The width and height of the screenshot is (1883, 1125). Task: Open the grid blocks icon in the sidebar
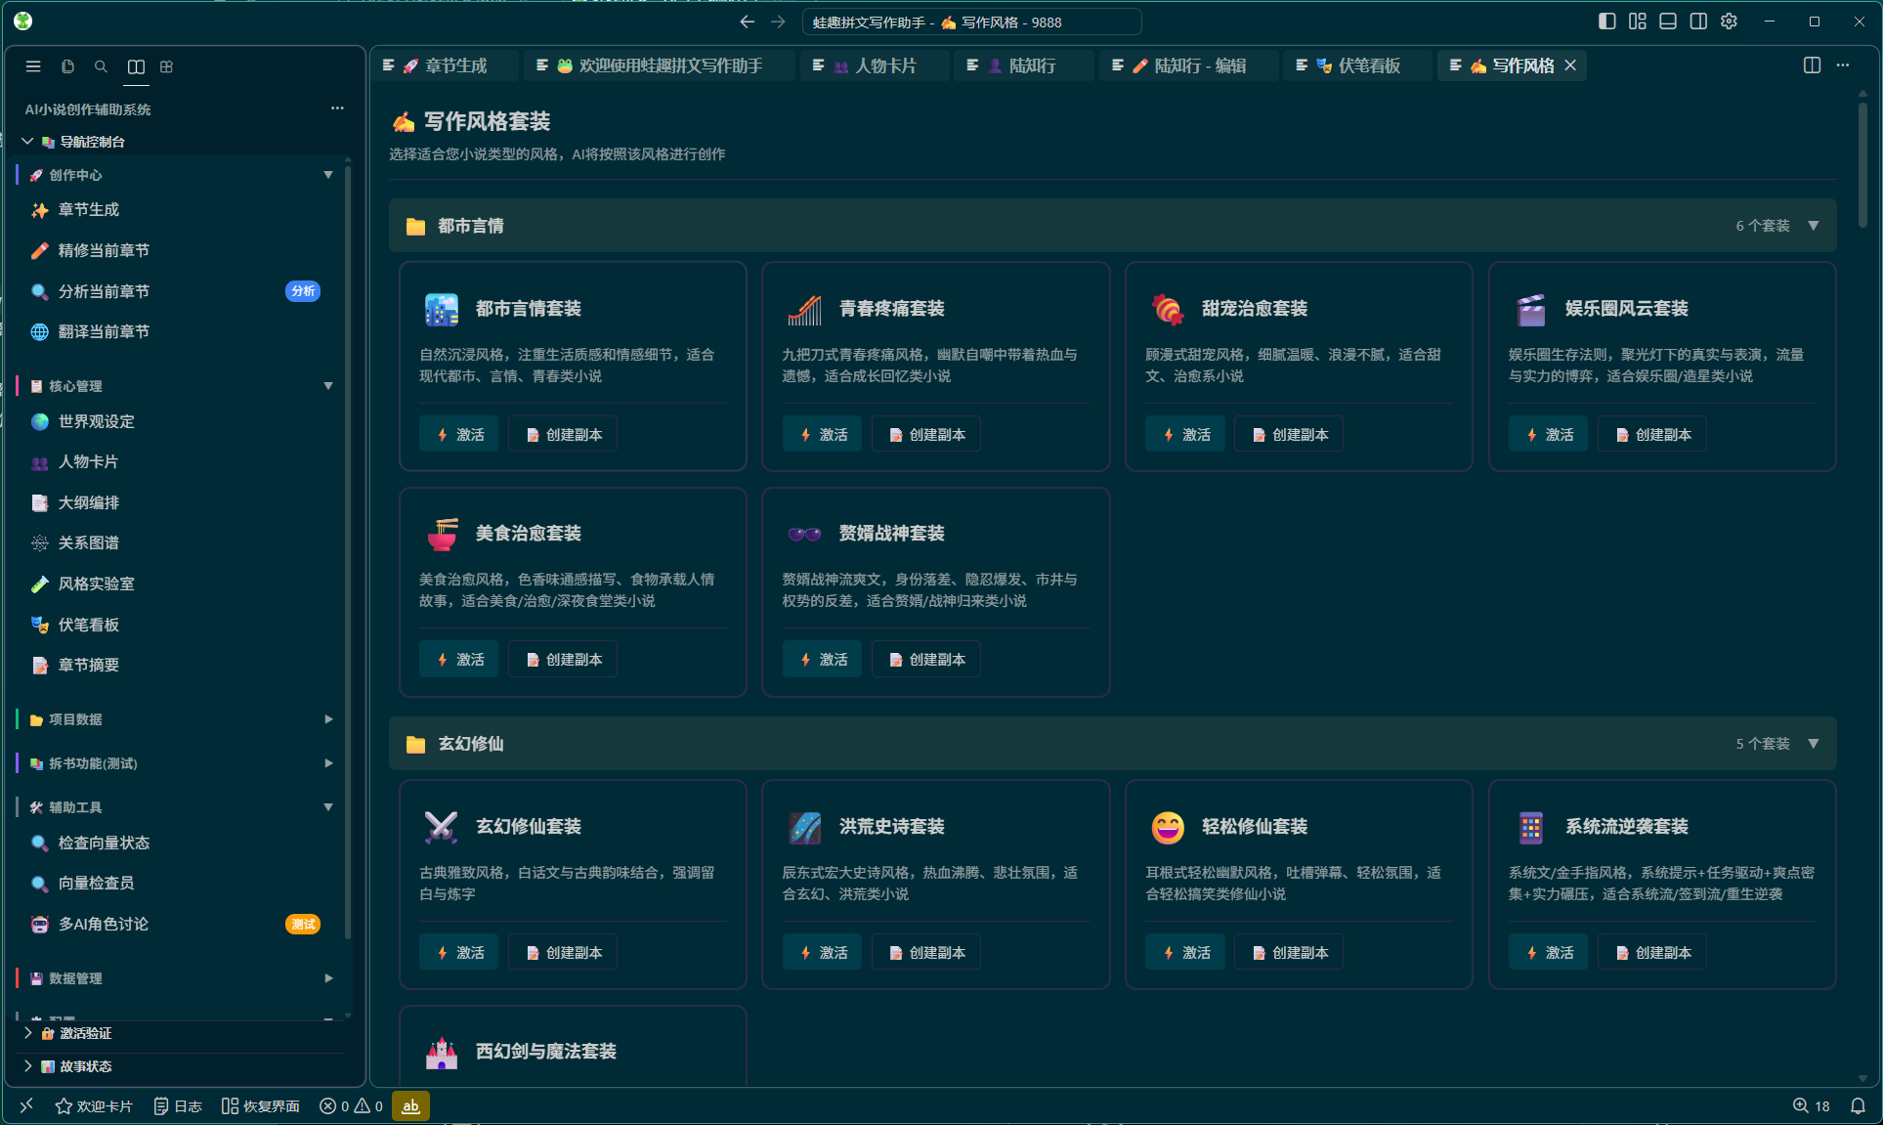click(167, 66)
